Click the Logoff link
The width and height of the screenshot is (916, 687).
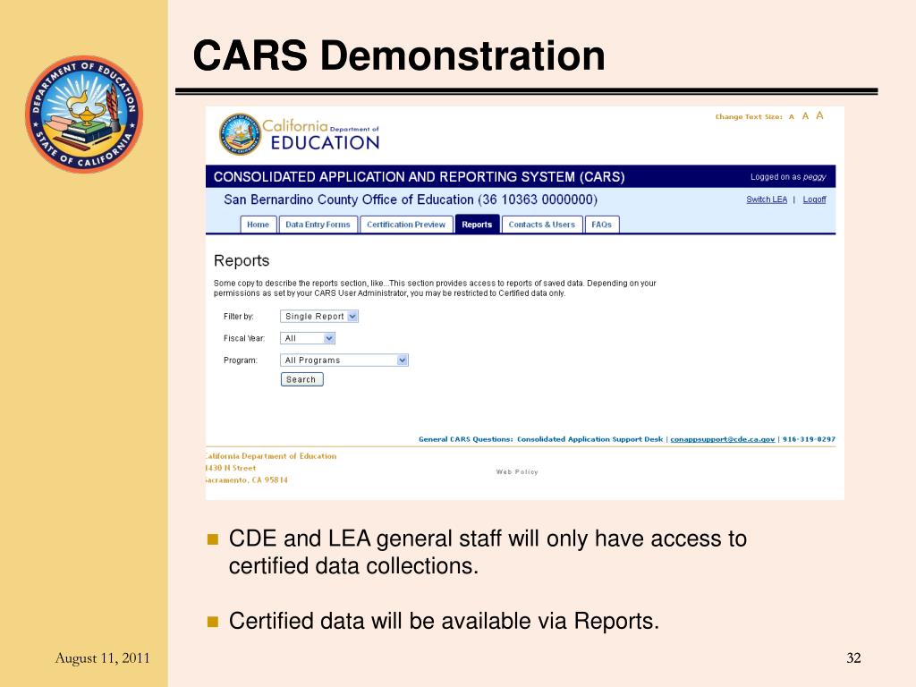[814, 199]
